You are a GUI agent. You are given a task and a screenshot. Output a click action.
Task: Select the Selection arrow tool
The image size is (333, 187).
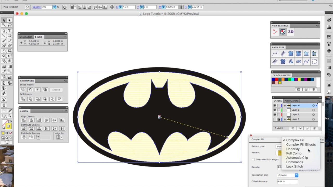[x=4, y=20]
